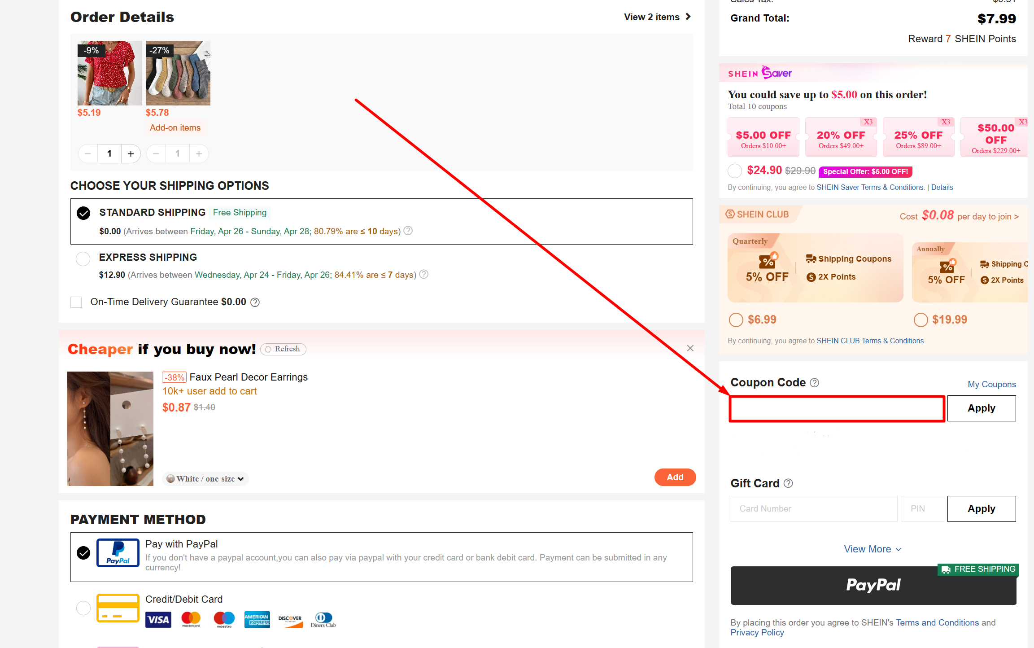This screenshot has width=1034, height=648.
Task: Enable the On-Time Delivery Guarantee checkbox
Action: 76,302
